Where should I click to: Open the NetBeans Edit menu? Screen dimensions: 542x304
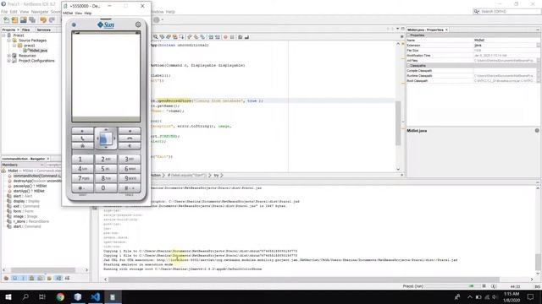click(14, 12)
